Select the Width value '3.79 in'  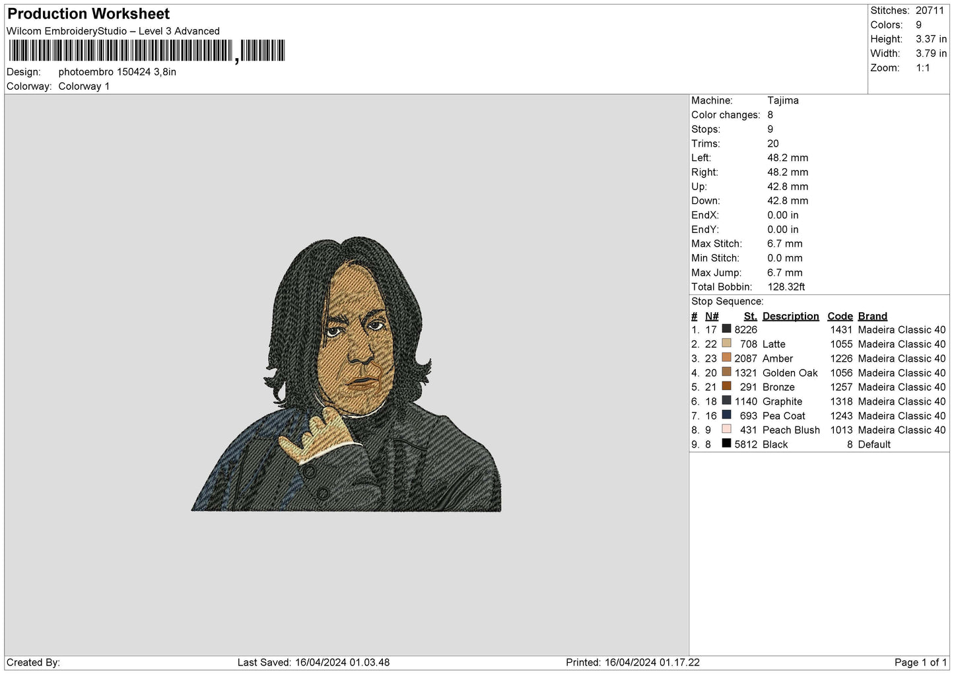932,53
